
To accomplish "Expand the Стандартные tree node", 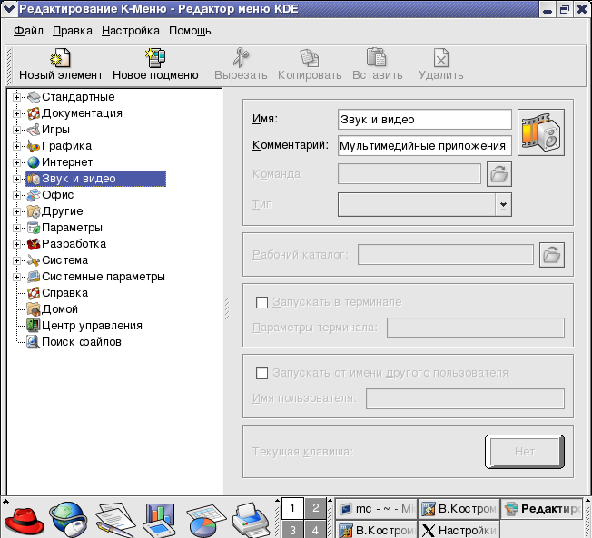I will [17, 97].
